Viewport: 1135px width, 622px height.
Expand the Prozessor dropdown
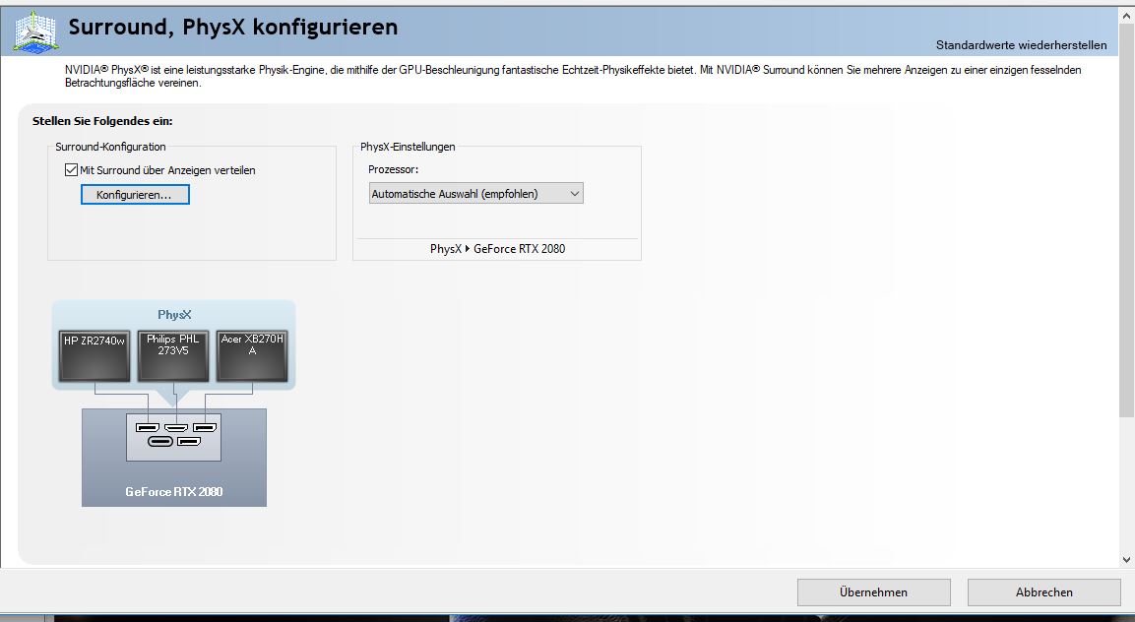click(x=475, y=193)
